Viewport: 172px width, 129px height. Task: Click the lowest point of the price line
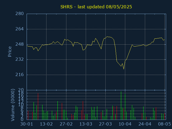[124, 69]
